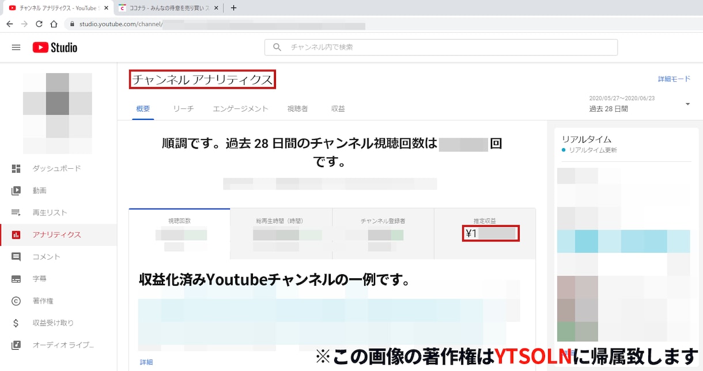The height and width of the screenshot is (371, 703).
Task: Click the 詳細 link below the chart
Action: 146,362
